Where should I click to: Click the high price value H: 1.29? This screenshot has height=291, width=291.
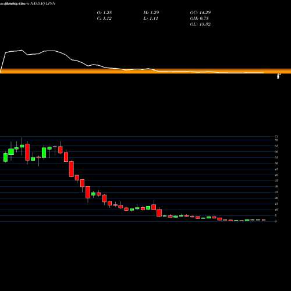pyautogui.click(x=151, y=12)
